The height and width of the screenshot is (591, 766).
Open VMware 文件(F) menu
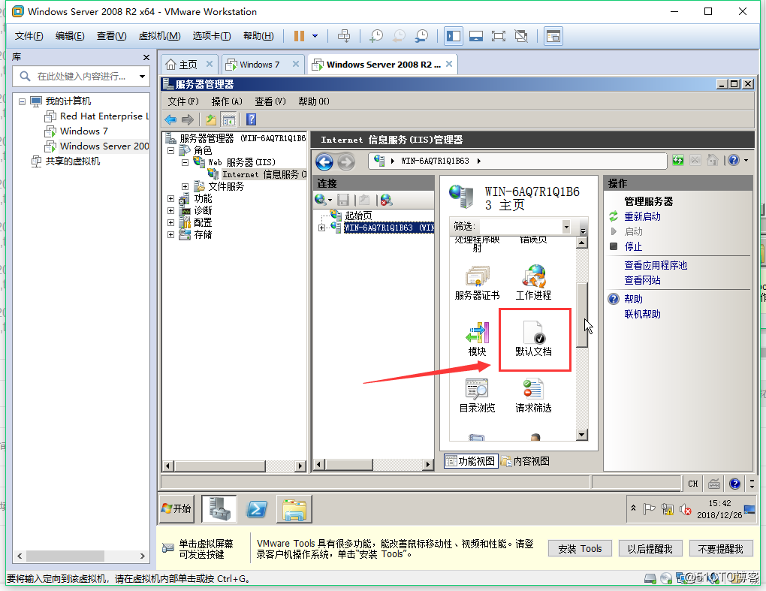(x=29, y=36)
